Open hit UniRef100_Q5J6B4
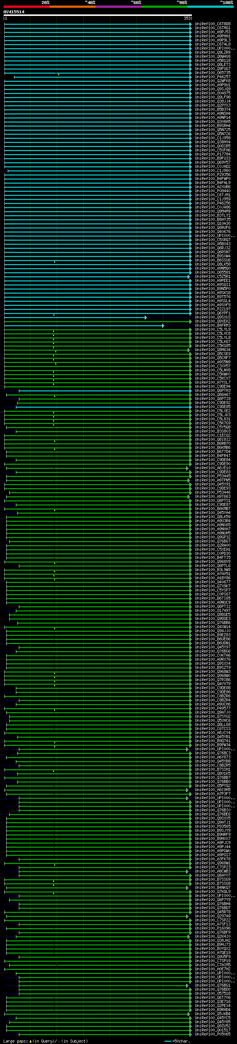Image resolution: width=237 pixels, height=1044 pixels. (x=213, y=1014)
